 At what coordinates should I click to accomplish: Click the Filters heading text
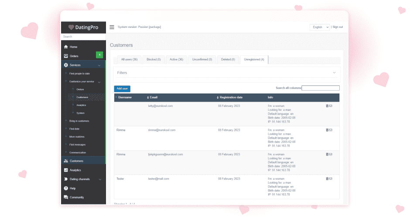(122, 73)
